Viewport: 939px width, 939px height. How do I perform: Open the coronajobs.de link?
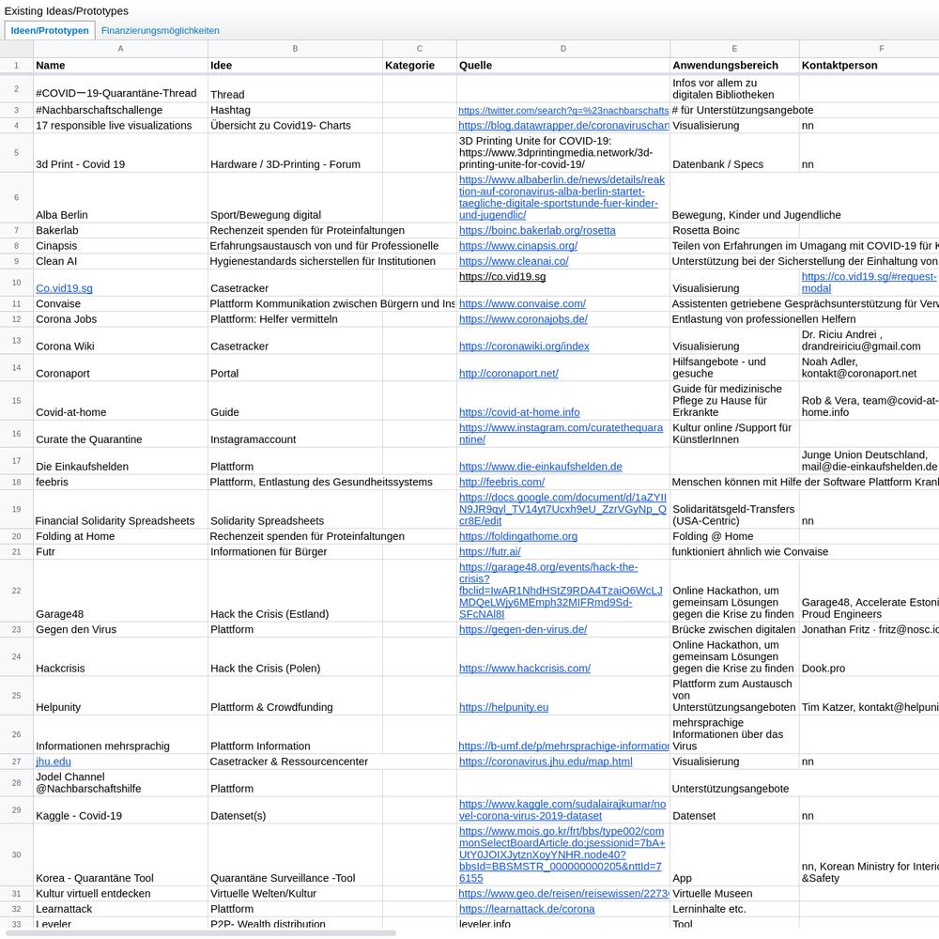(x=523, y=320)
